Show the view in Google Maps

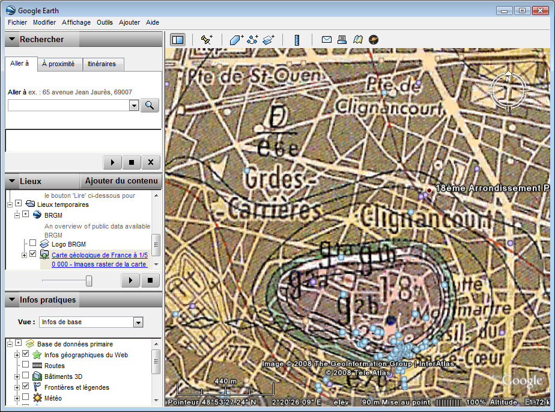358,40
